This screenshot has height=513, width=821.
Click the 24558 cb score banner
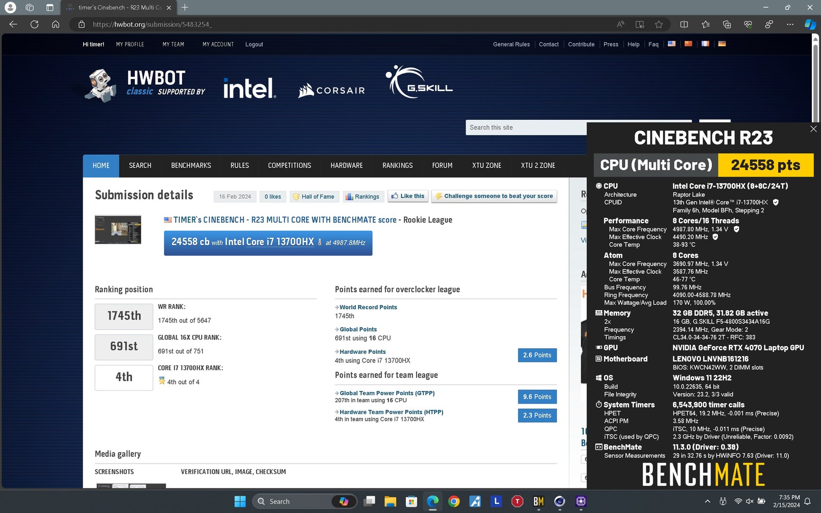(x=268, y=243)
